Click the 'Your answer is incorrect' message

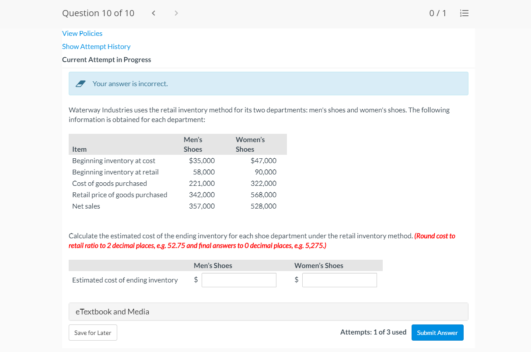coord(130,84)
